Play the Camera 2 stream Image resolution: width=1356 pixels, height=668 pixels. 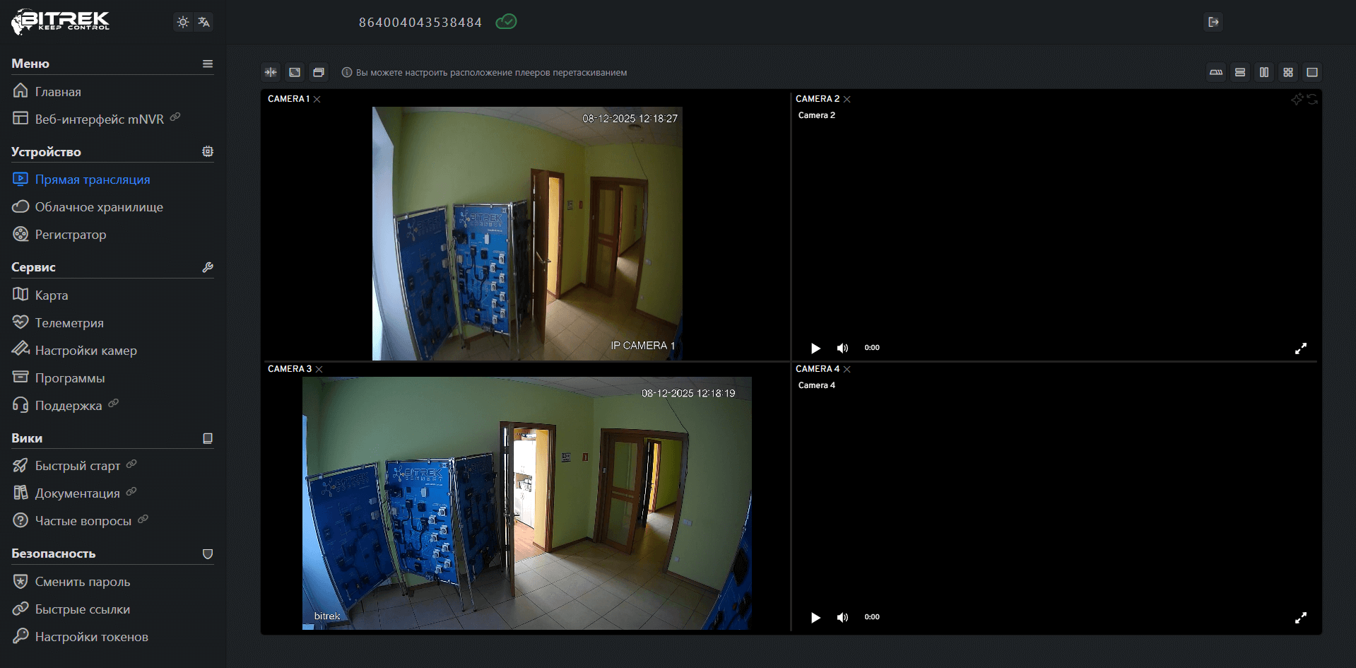pyautogui.click(x=815, y=348)
